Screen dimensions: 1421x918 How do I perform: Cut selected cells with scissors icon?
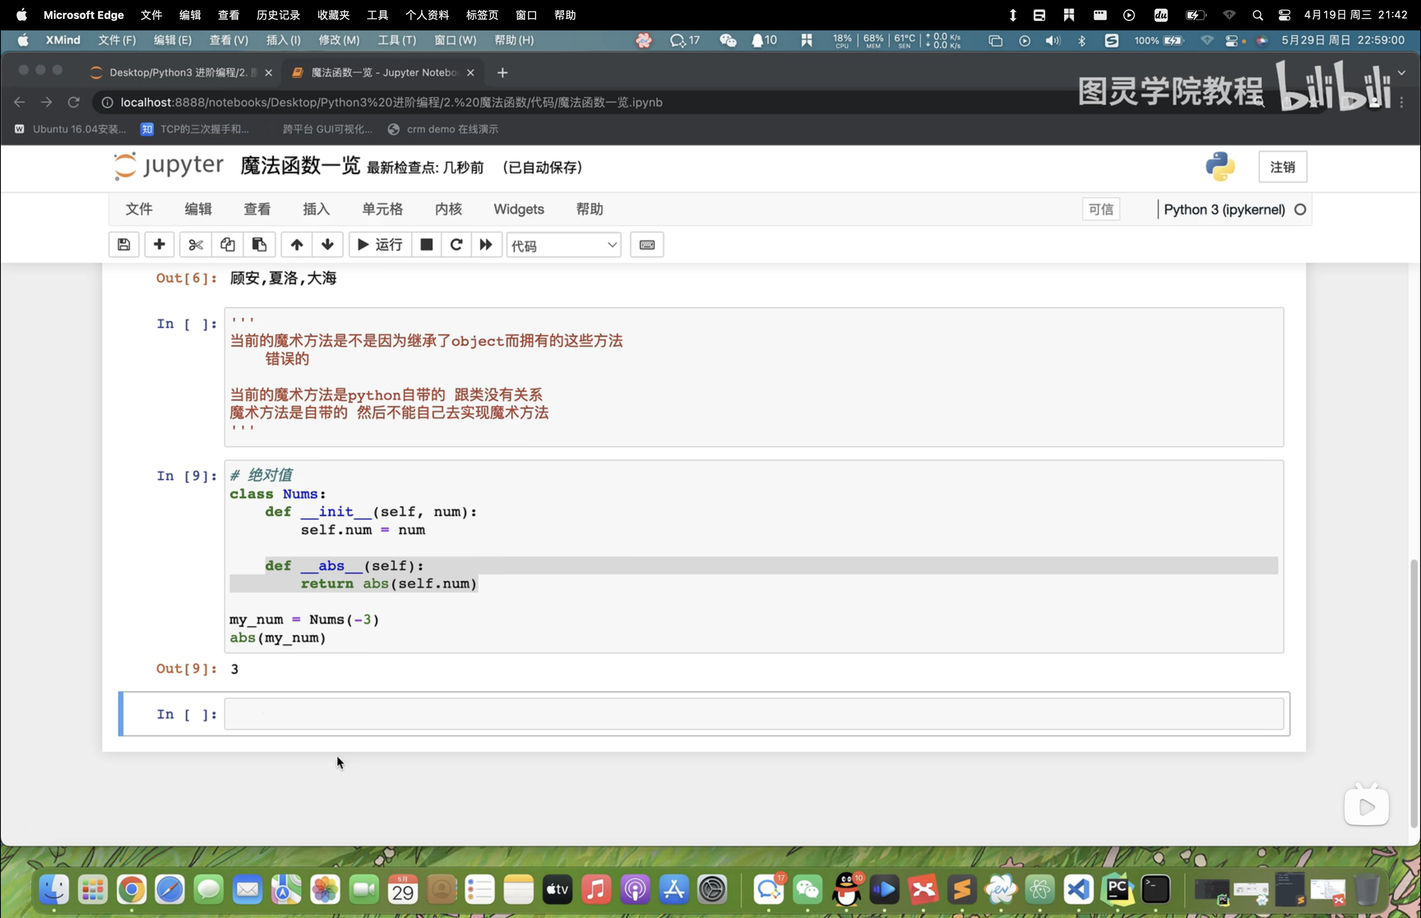196,244
